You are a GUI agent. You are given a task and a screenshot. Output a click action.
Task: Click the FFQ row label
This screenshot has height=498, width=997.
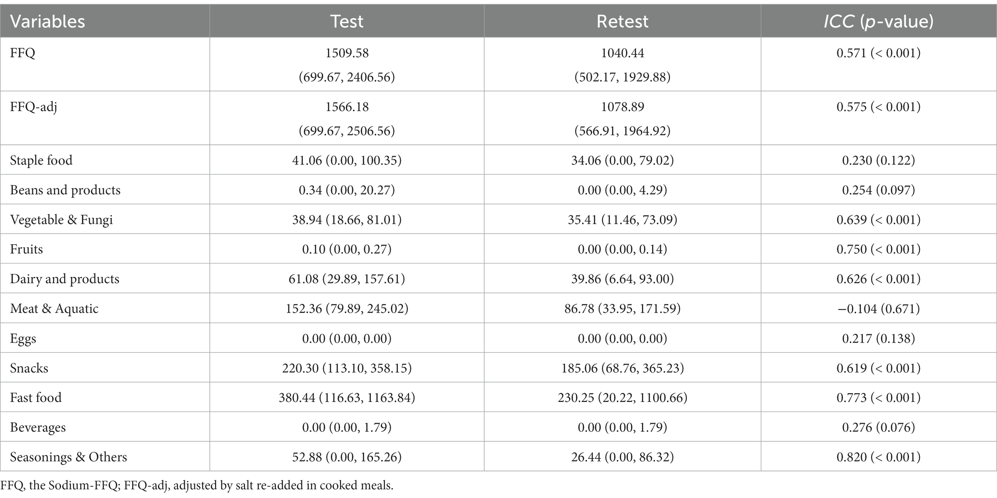pos(23,53)
